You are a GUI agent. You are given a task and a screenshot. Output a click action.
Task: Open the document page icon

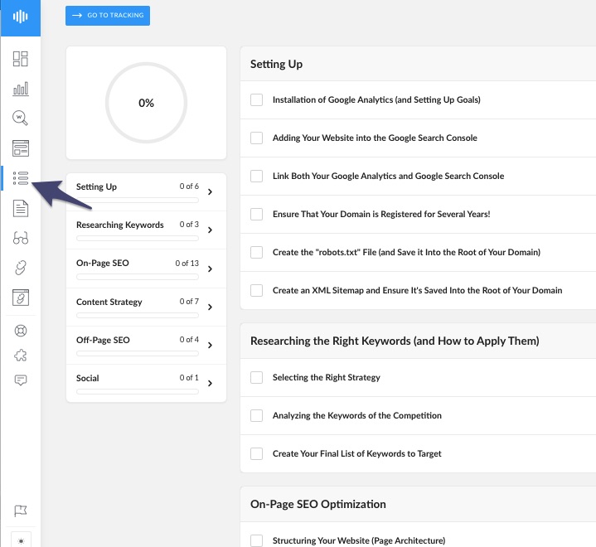point(21,208)
